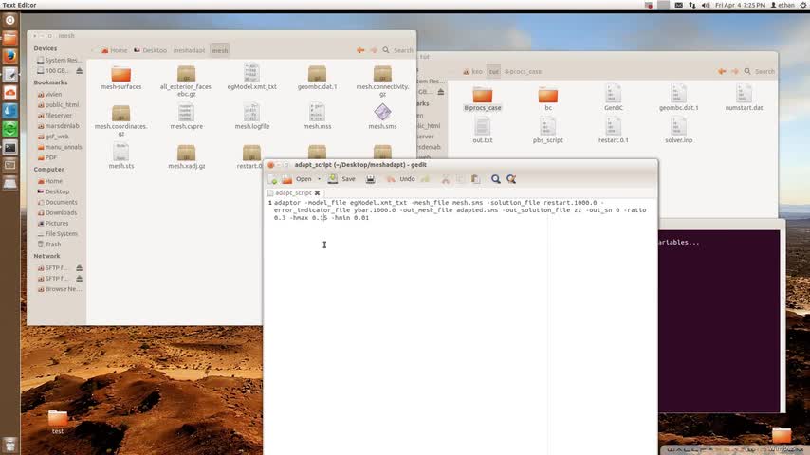Screen dimensions: 810x455
Task: Open Downloads in sidebar
Action: [57, 212]
